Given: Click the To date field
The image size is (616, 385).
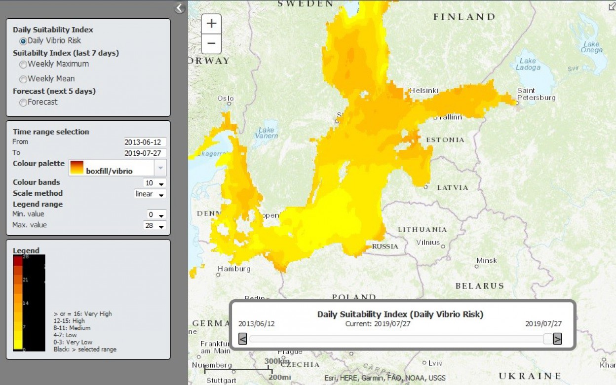Looking at the screenshot, I should click(145, 153).
